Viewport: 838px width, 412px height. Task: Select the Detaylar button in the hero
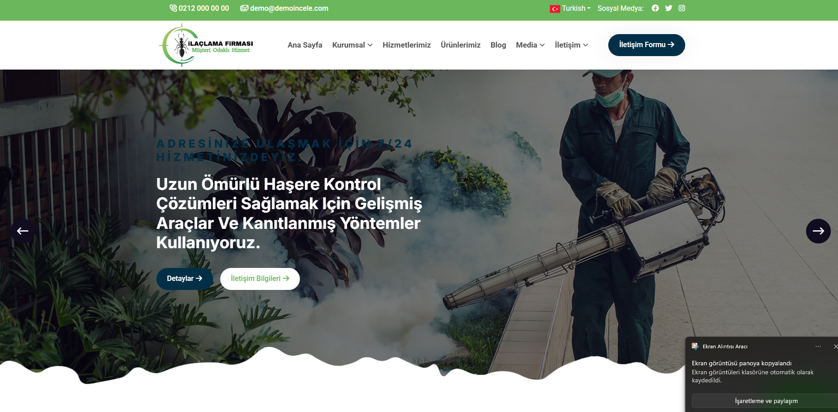click(184, 278)
